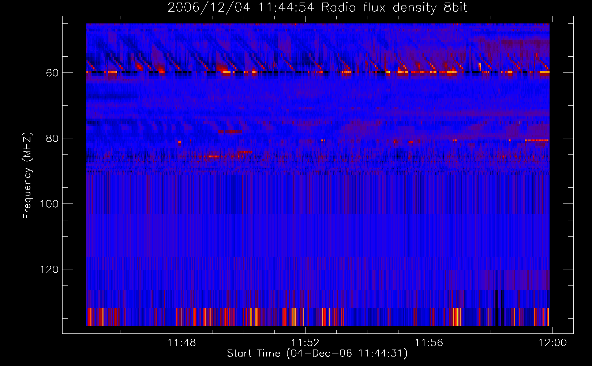Viewport: 592px width, 366px height.
Task: Click the 100 MHz frequency tick label
Action: [49, 204]
